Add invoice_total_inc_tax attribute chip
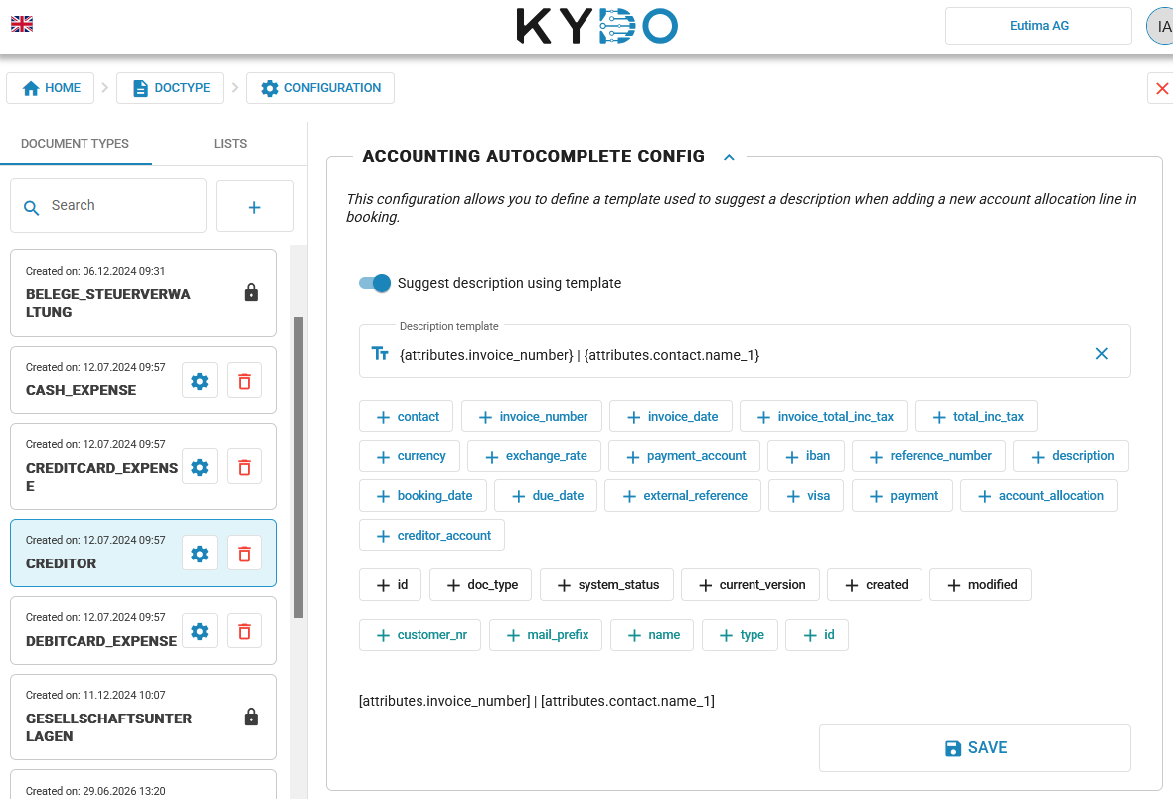1173x799 pixels. [824, 416]
